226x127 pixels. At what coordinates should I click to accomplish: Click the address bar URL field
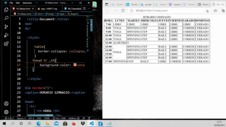pos(169,11)
